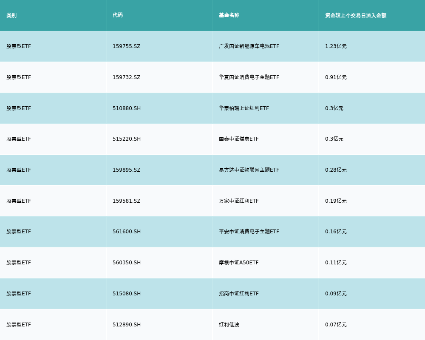
Task: Select fund name 华夏国证消费电子主题ETF
Action: [x=249, y=77]
